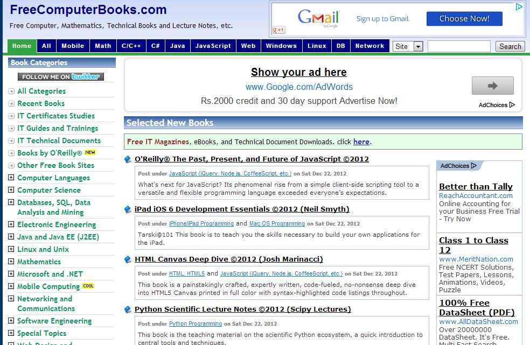Expand the Linux and Unix category
Screen dimensions: 530x345
pyautogui.click(x=11, y=249)
